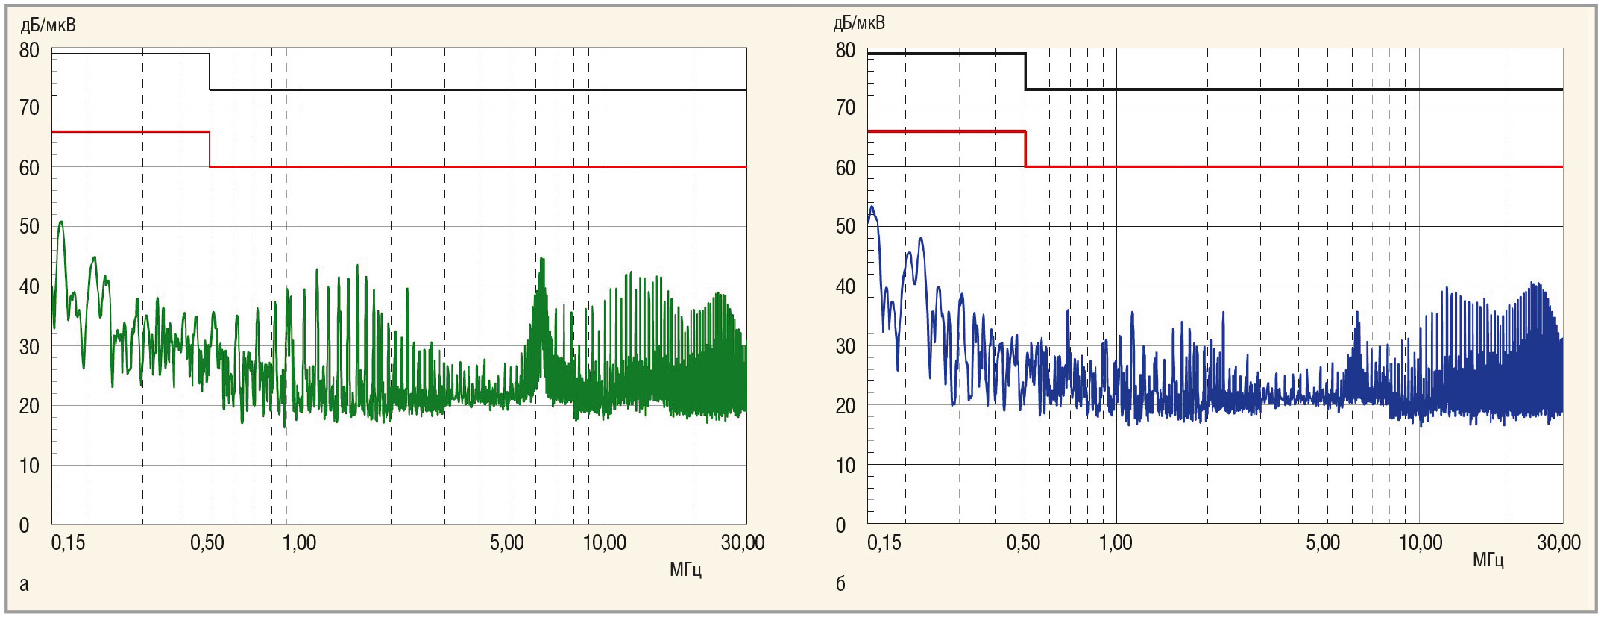Select the 30,00 frequency label on right chart
The image size is (1601, 617).
coord(1558,543)
